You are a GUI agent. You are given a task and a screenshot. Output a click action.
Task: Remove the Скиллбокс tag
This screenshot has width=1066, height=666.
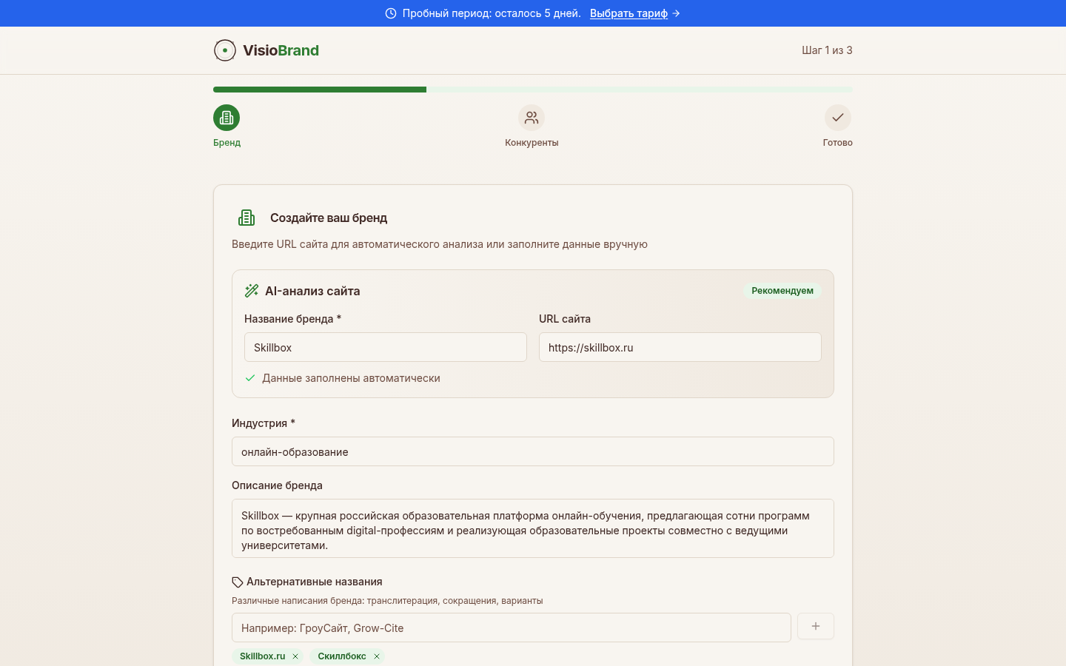[377, 656]
